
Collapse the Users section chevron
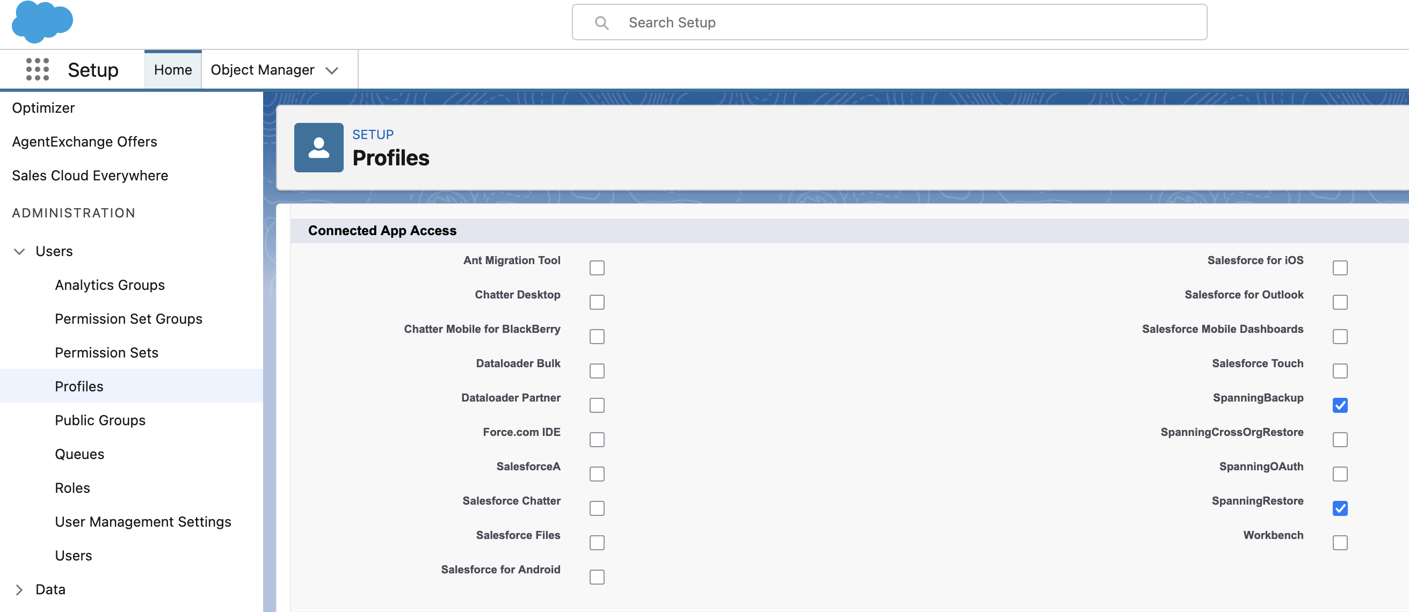(19, 252)
